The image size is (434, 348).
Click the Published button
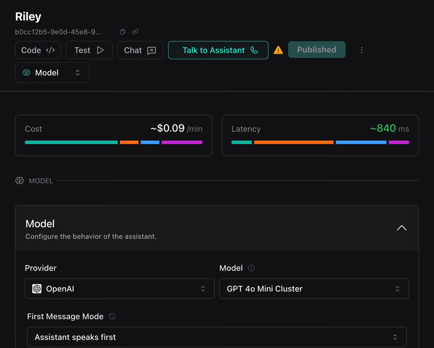(316, 50)
